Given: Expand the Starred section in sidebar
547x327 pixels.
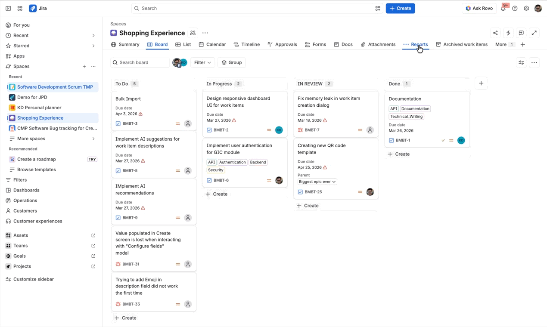Looking at the screenshot, I should 93,46.
